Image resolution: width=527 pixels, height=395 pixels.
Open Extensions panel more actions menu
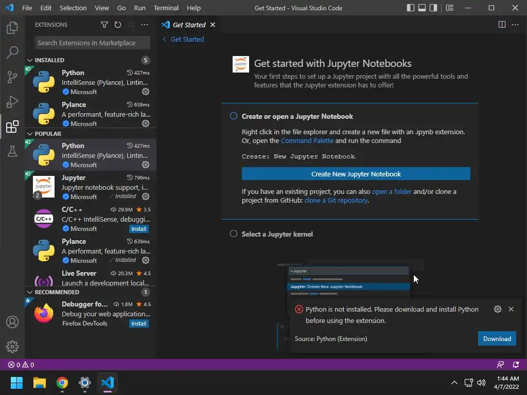click(145, 25)
